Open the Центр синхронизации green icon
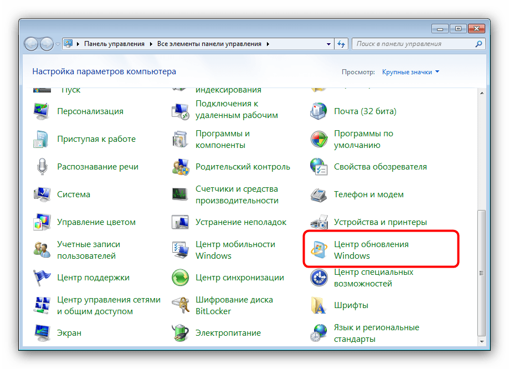Viewport: 509px width, 369px height. 181,278
